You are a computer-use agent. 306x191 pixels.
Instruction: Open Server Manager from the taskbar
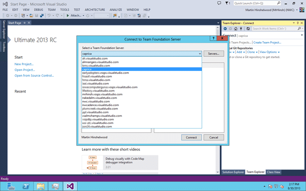tap(11, 186)
